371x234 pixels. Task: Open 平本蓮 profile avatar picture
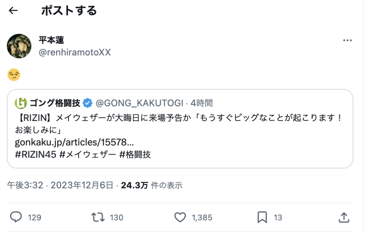click(19, 46)
